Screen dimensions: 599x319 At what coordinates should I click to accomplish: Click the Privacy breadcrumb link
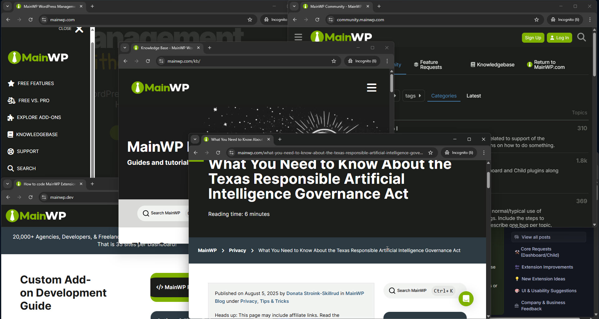click(237, 250)
